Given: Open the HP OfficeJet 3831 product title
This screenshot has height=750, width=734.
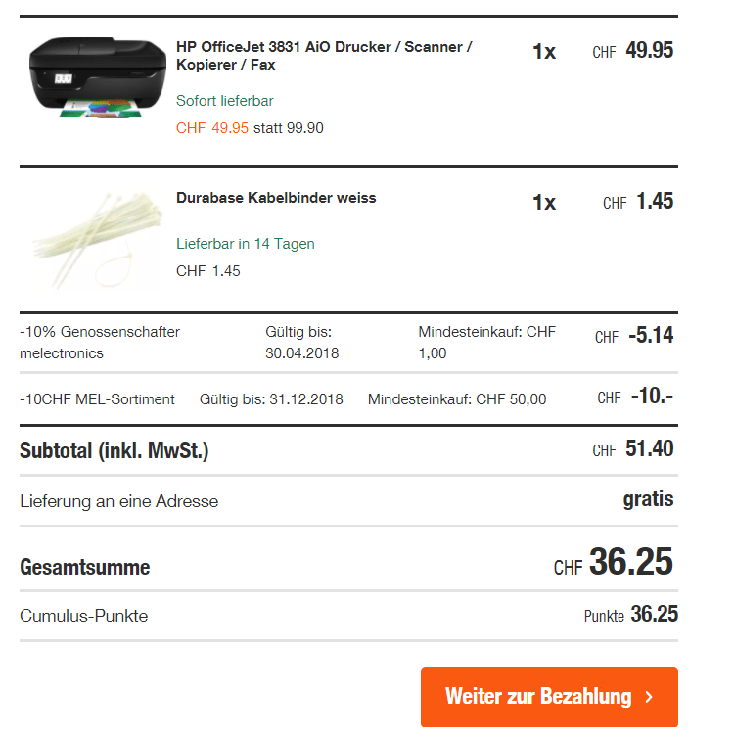Looking at the screenshot, I should tap(323, 56).
